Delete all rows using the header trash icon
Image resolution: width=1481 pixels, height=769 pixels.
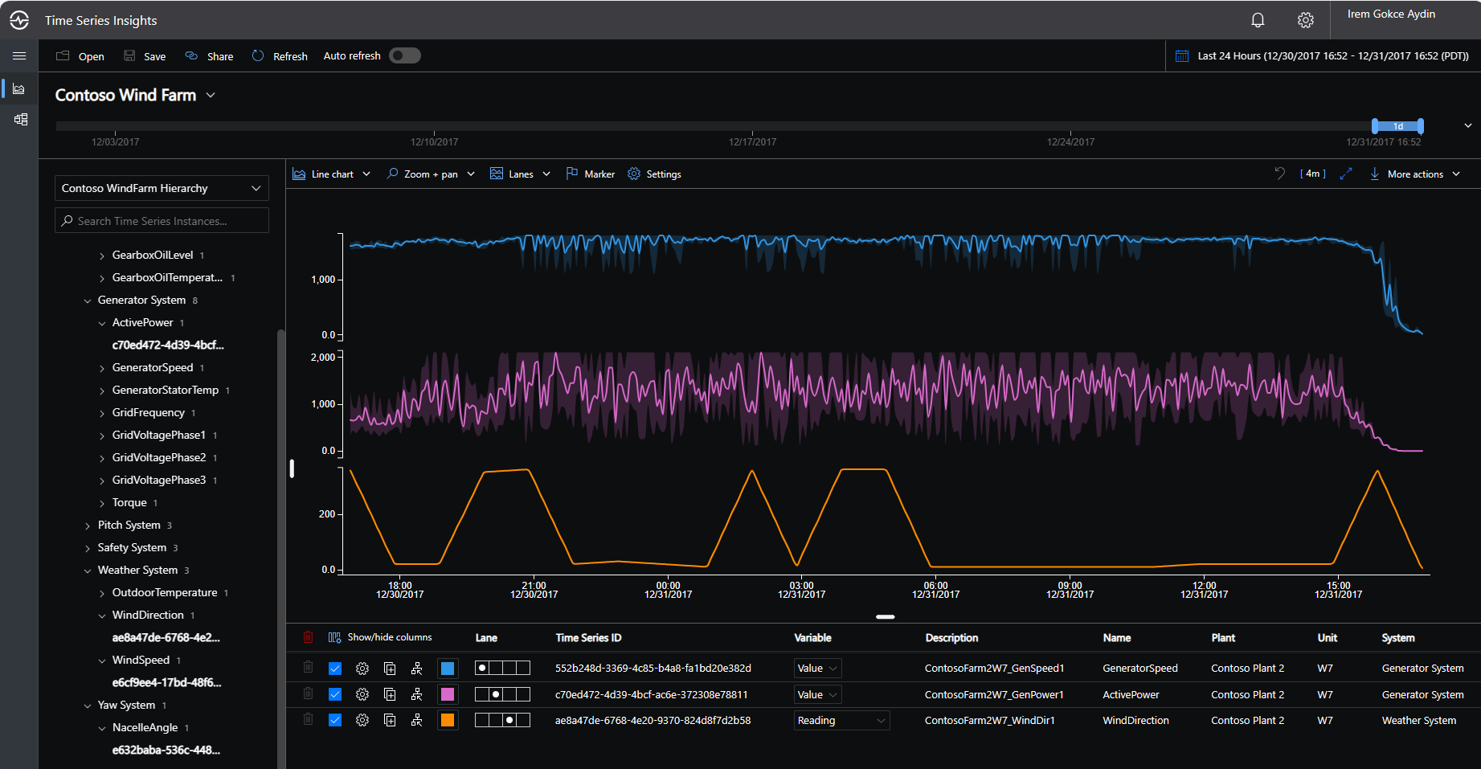308,637
